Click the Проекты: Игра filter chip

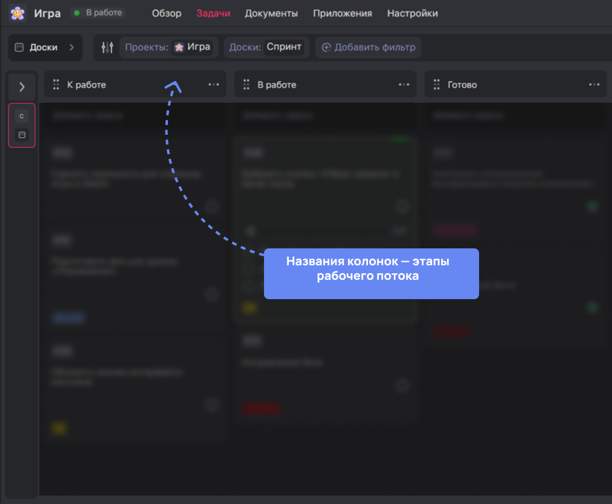[167, 47]
